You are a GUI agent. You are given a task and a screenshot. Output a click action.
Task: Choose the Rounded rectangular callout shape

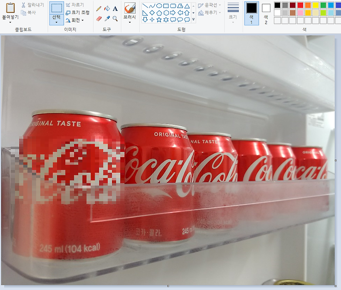pos(173,20)
